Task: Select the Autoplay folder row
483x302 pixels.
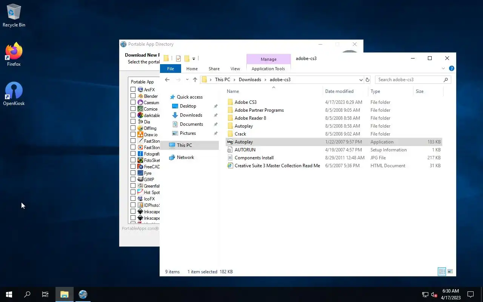Action: 334,126
